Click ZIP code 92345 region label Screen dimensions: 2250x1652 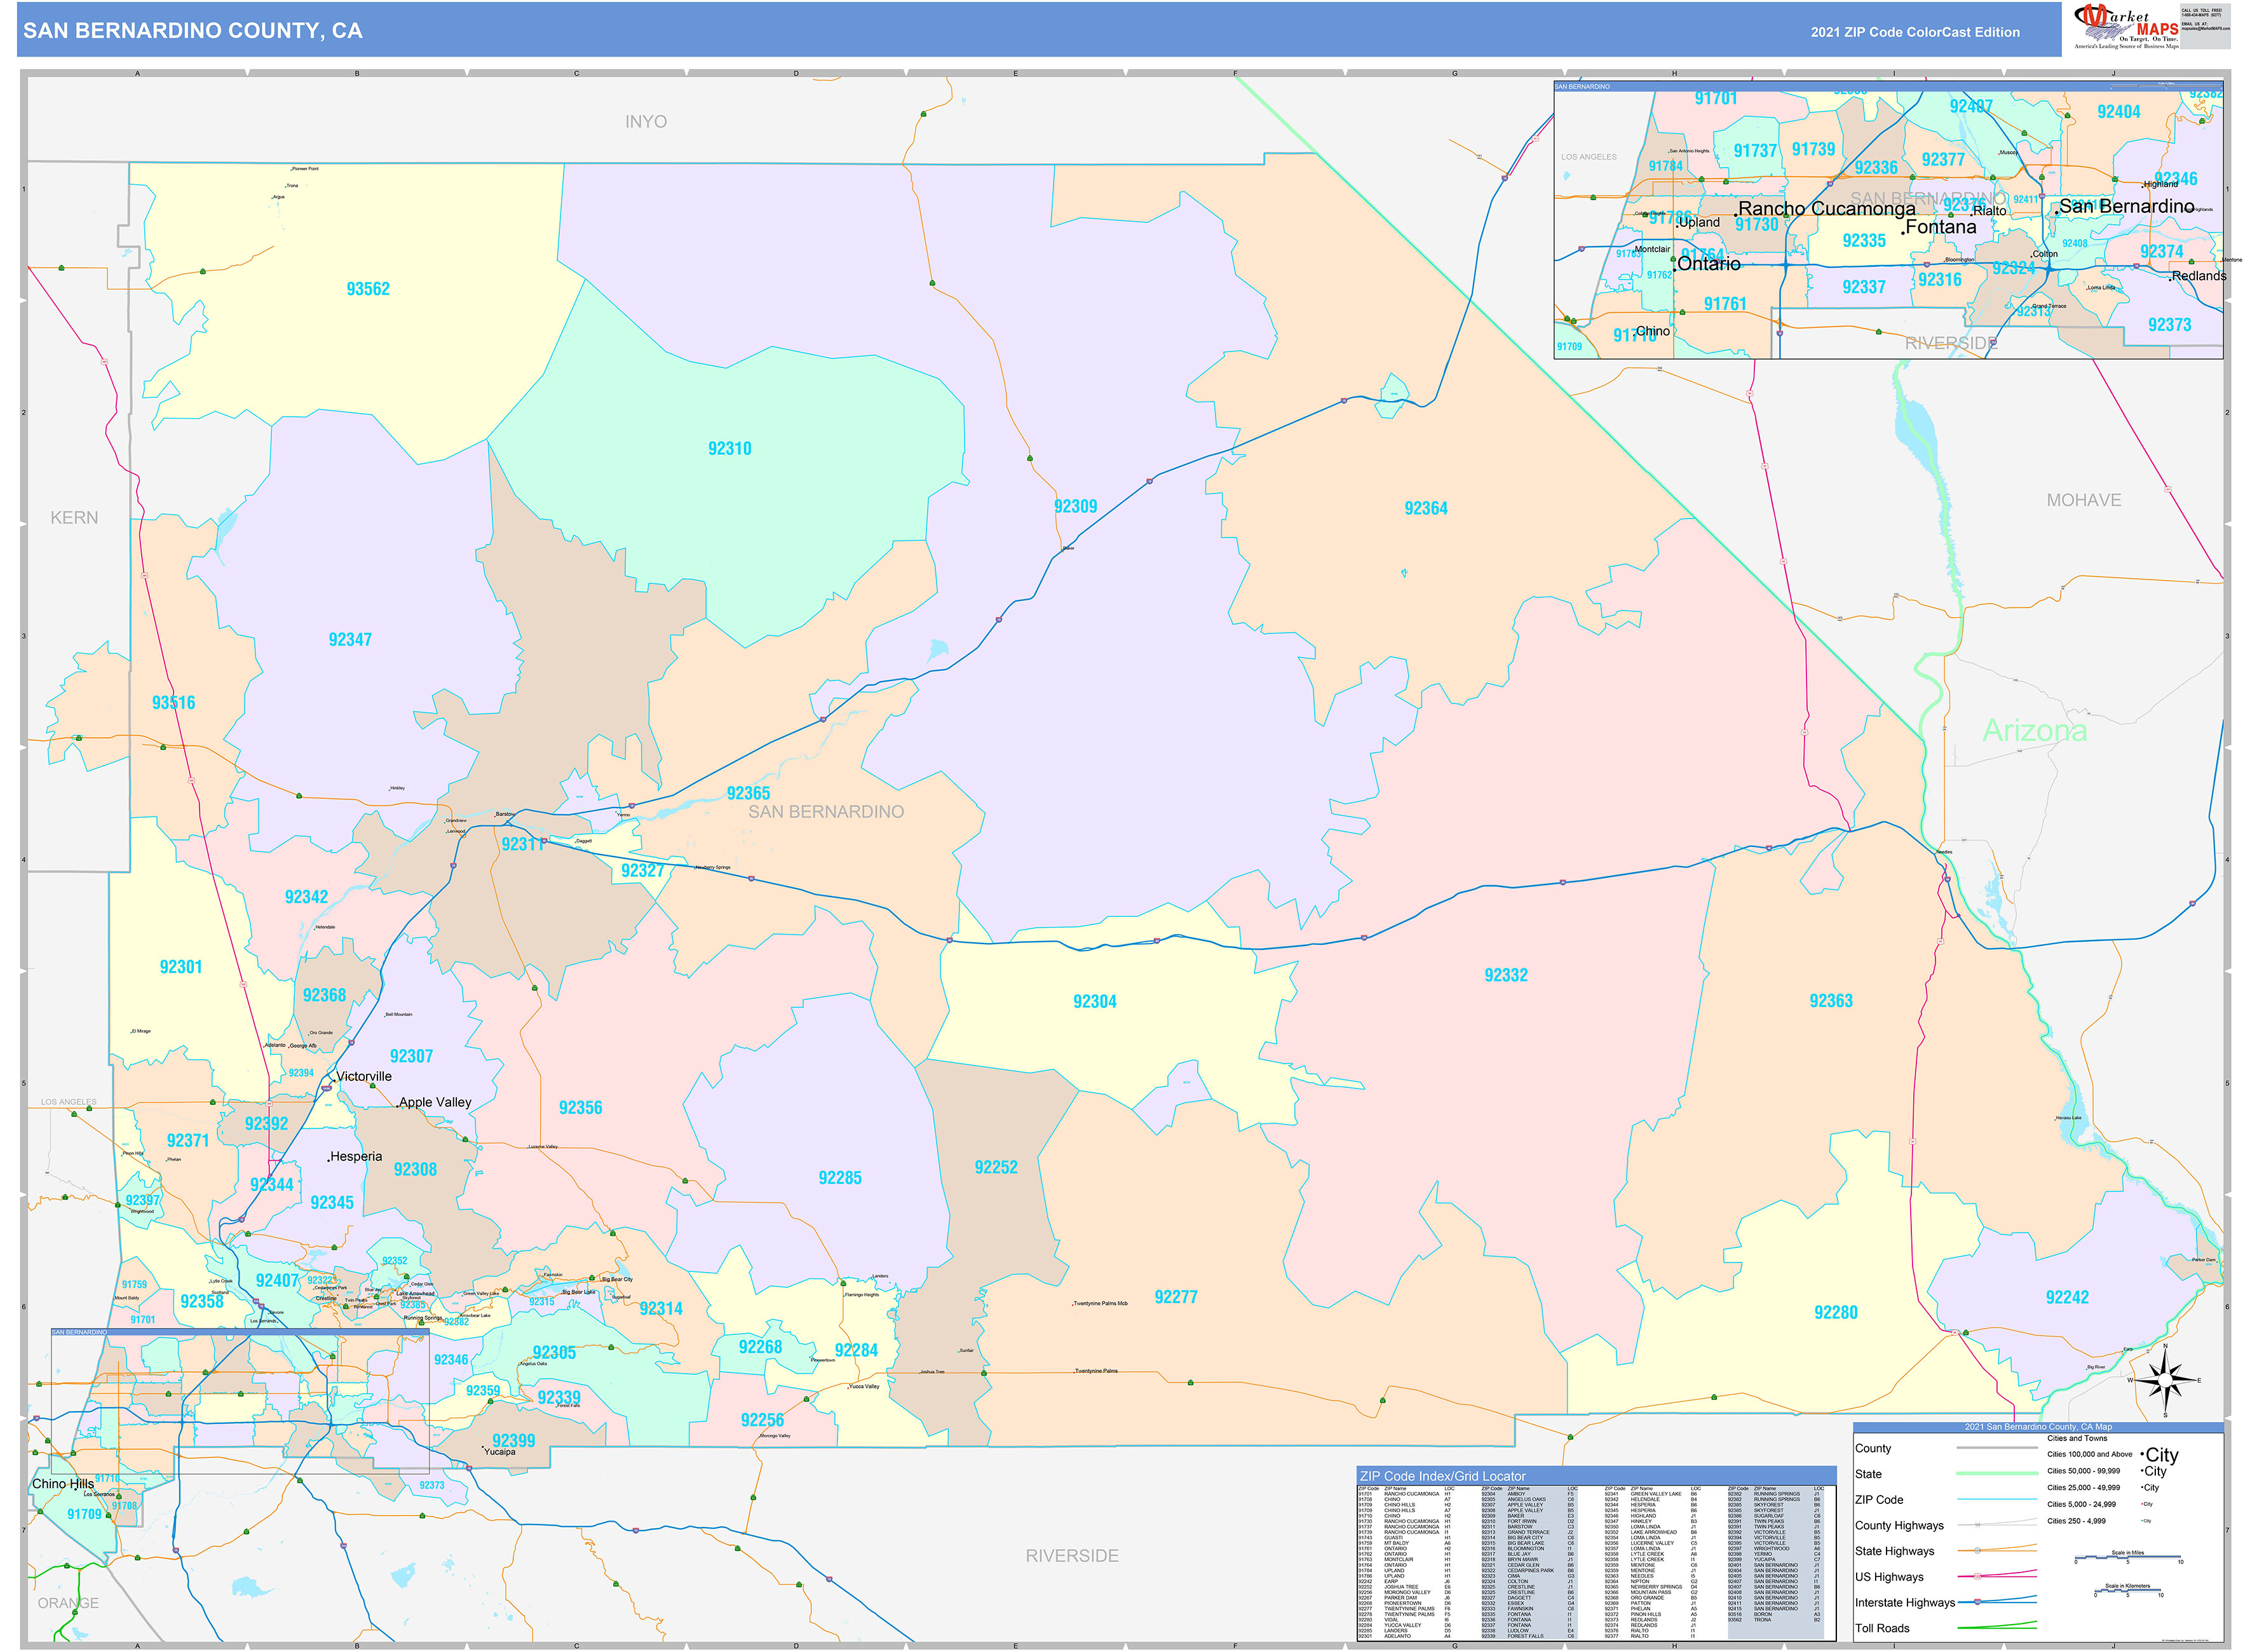[331, 1203]
